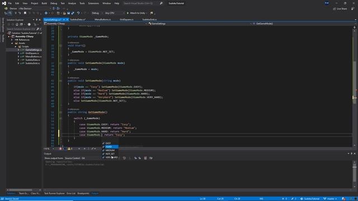
Task: Choose NOT_SET from the IntelliSense list
Action: coord(110,154)
